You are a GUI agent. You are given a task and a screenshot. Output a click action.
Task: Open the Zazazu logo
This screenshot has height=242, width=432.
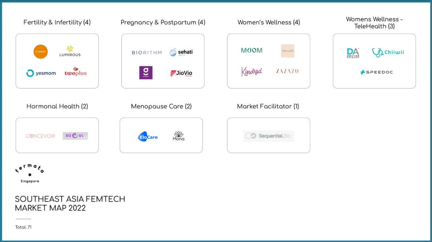[287, 71]
